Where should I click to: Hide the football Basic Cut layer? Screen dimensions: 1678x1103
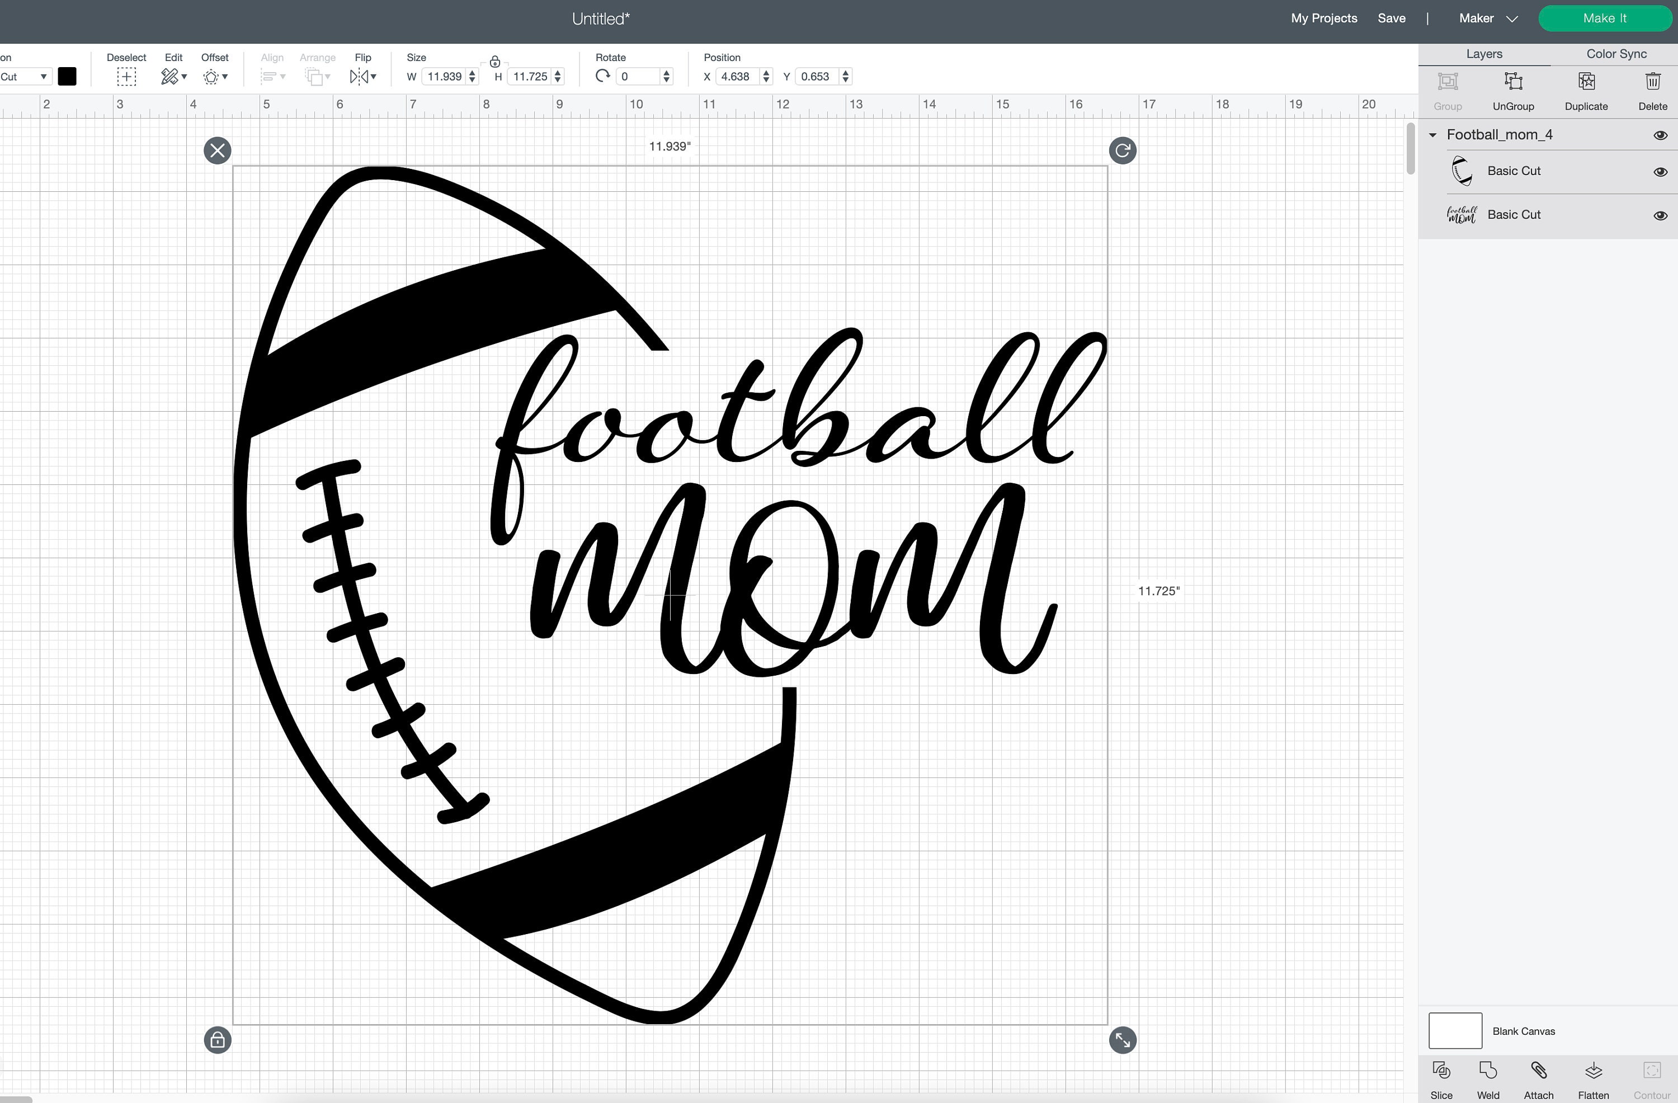click(1661, 171)
